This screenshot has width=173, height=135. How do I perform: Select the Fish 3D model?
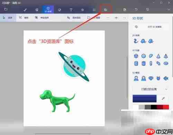(166, 78)
